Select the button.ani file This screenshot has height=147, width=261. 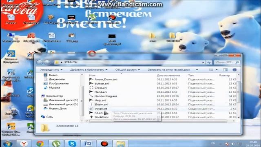click(102, 83)
